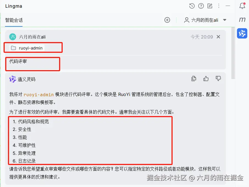Copy the 通义灵码 response
Image resolution: width=249 pixels, height=187 pixels.
pos(194,78)
